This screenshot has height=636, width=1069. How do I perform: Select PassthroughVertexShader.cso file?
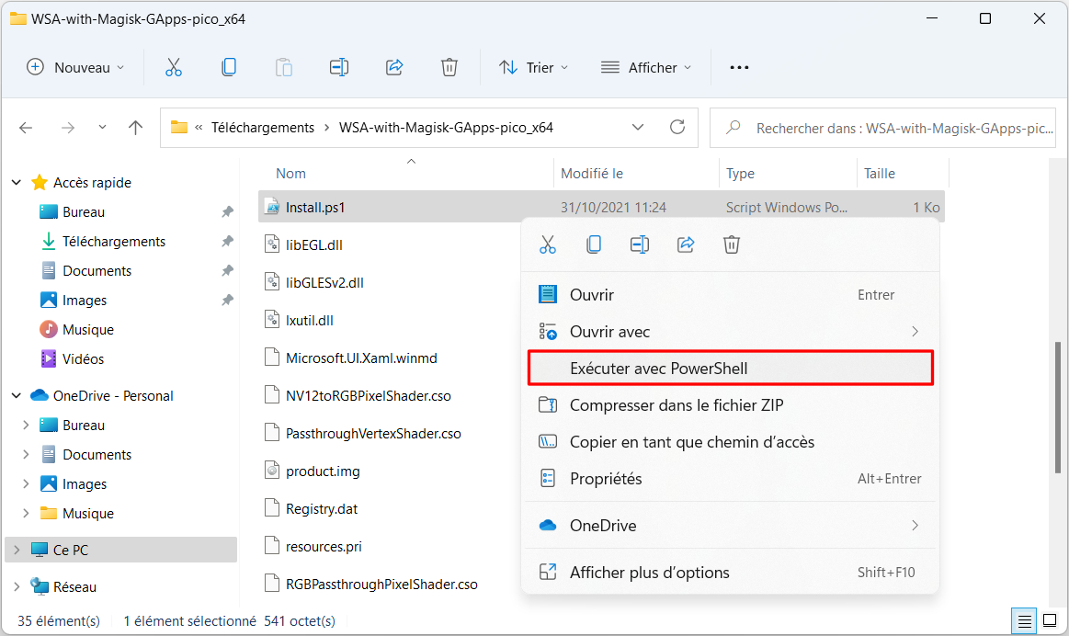point(373,434)
